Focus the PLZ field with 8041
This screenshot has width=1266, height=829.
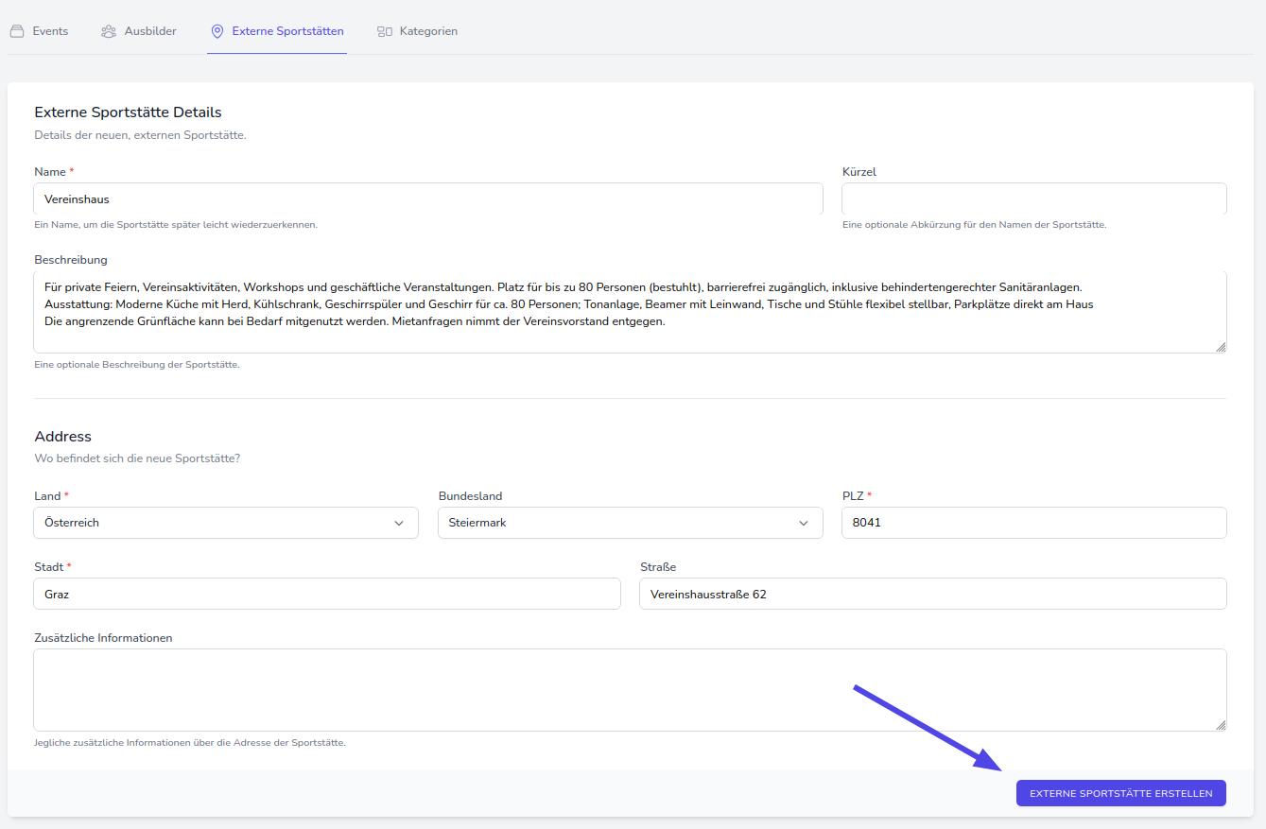pyautogui.click(x=1033, y=523)
